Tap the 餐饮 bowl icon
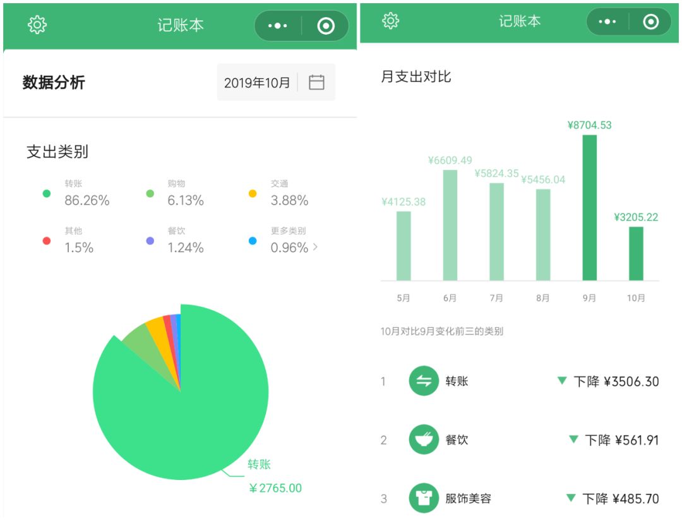The width and height of the screenshot is (682, 521). [424, 440]
